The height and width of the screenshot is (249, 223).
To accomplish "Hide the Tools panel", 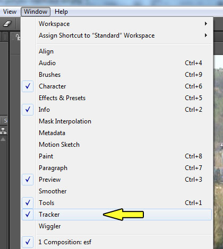I will [x=117, y=203].
